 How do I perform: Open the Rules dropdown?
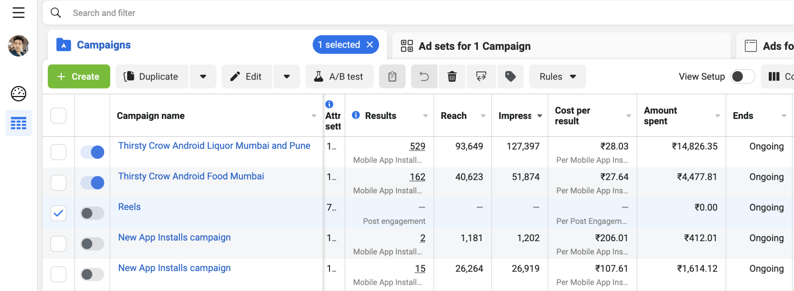point(558,76)
